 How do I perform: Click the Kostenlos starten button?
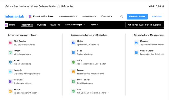coord(137,17)
